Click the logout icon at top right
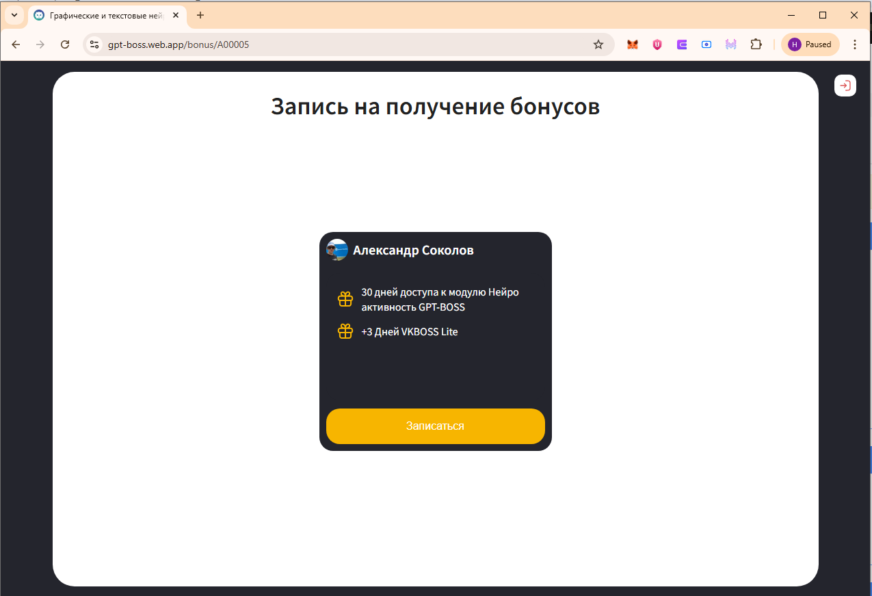872x596 pixels. 845,86
